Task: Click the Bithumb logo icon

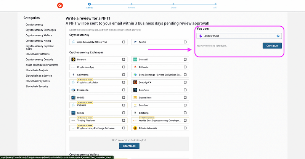Action: (135, 67)
